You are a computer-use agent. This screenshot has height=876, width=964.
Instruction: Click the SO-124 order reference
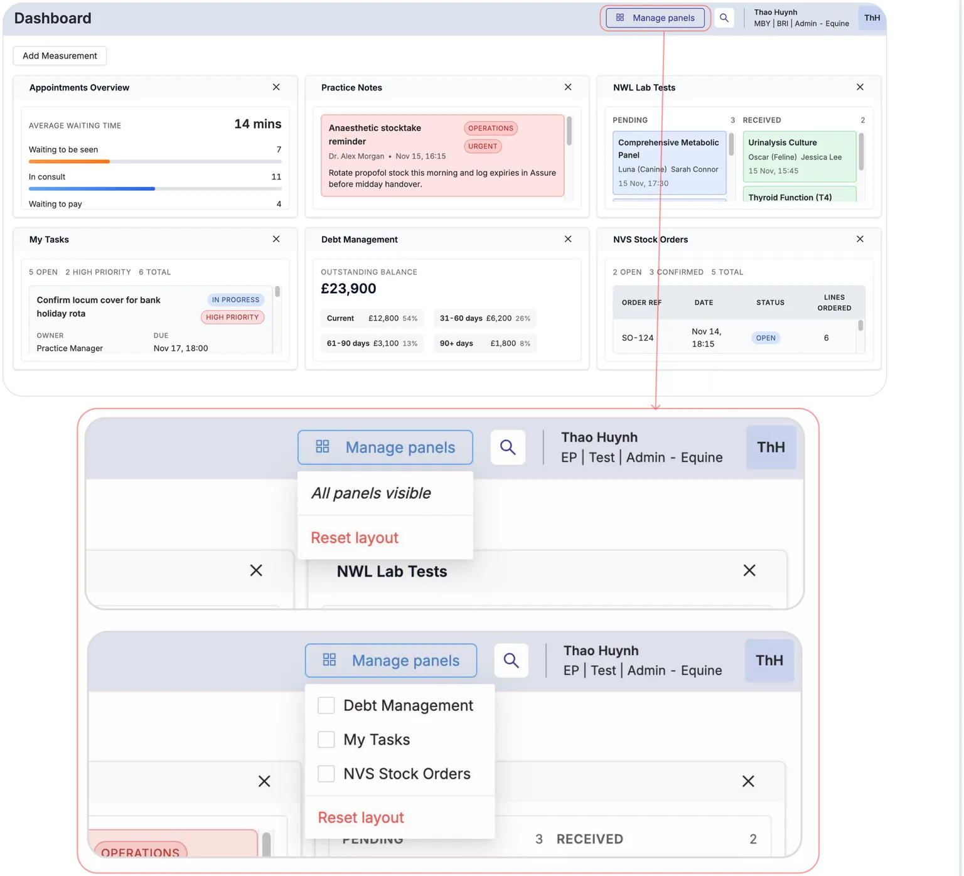[x=638, y=338]
